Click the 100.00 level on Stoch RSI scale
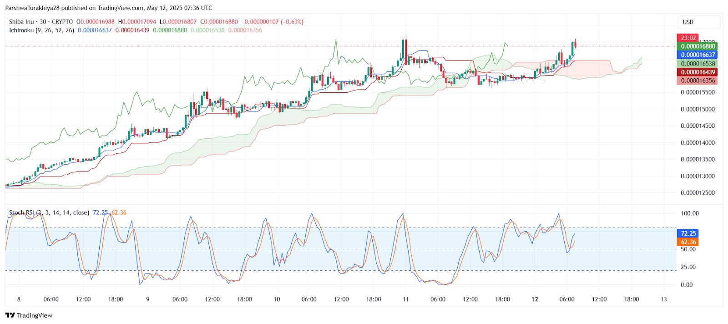The height and width of the screenshot is (324, 728). [690, 213]
